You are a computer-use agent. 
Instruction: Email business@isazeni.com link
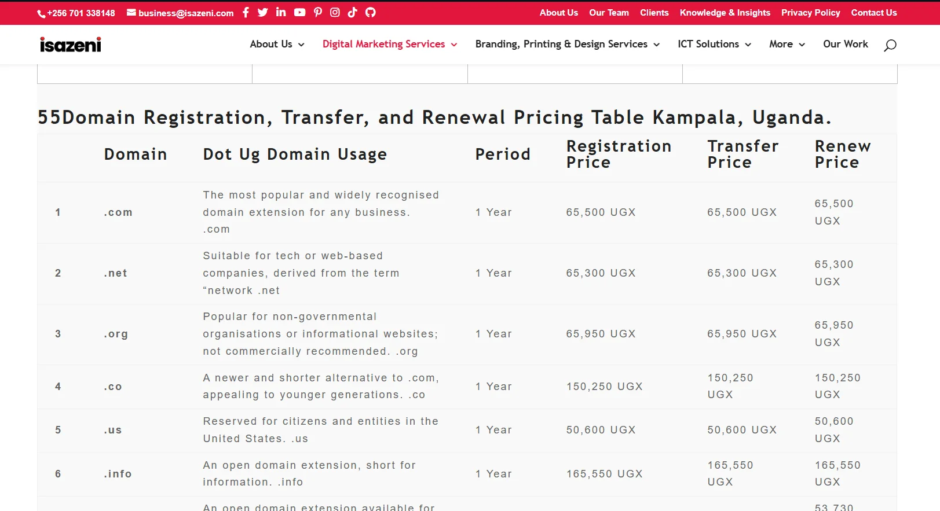[186, 13]
